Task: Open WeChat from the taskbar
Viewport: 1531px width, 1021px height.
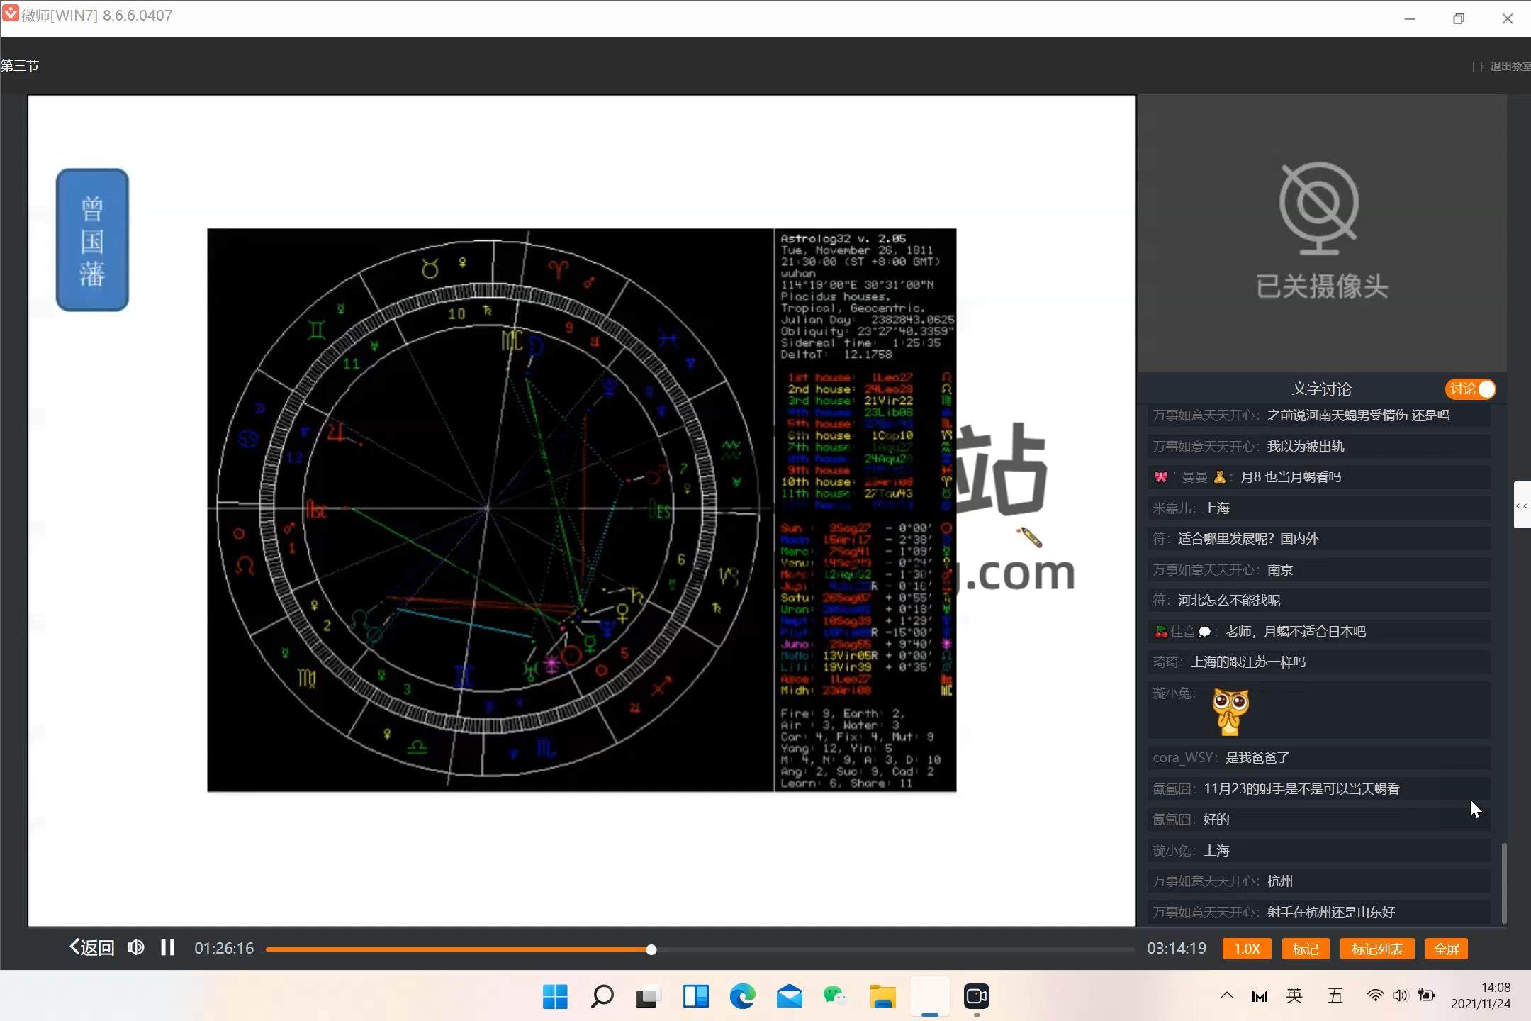Action: click(835, 996)
